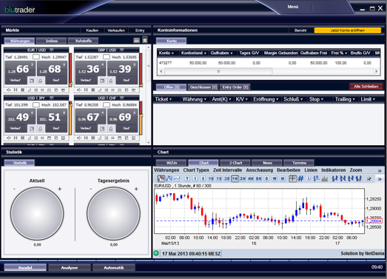The width and height of the screenshot is (387, 279).
Task: Click GBP/USD speaker sound icon
Action: pos(79,90)
